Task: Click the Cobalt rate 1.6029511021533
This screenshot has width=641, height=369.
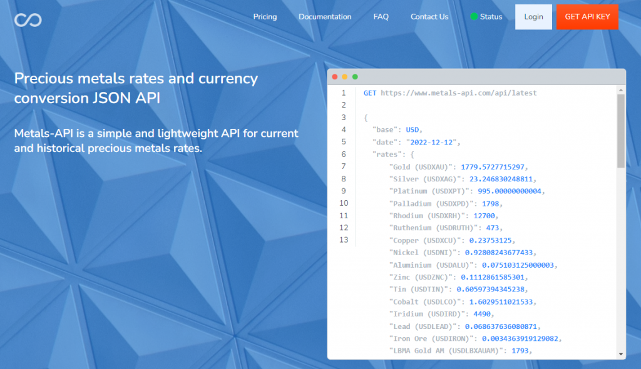Action: click(501, 302)
